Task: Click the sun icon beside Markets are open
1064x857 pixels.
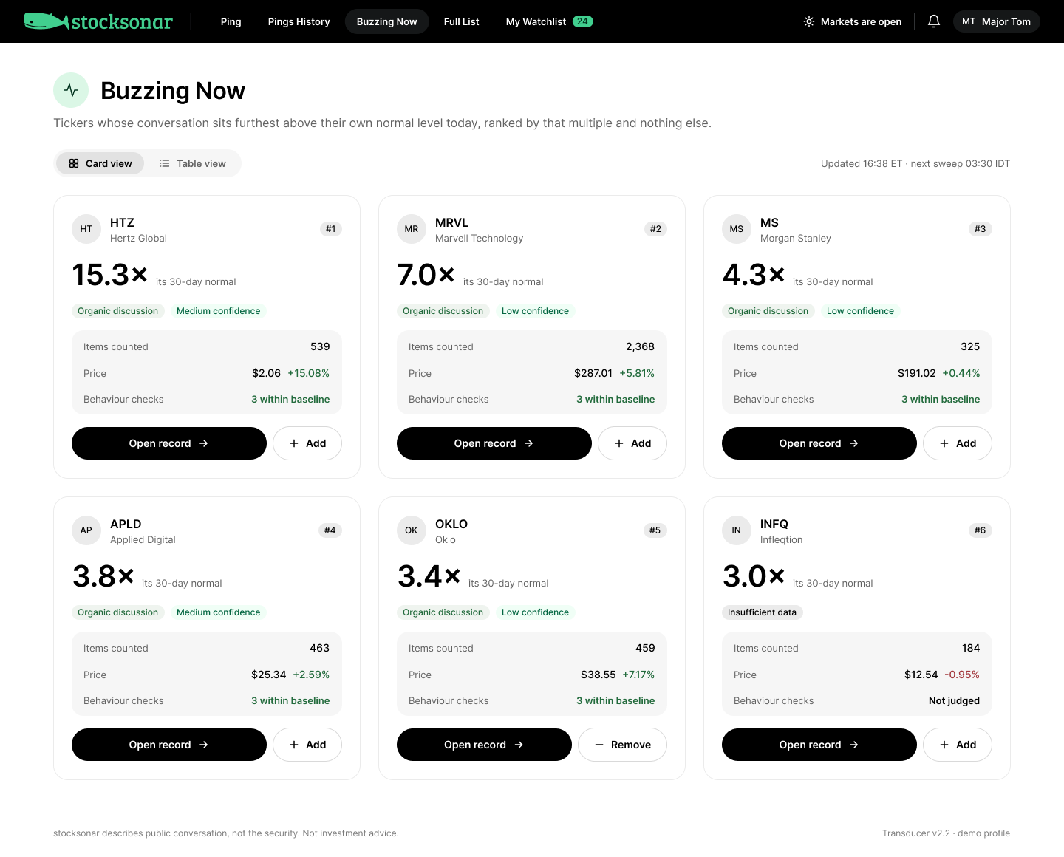Action: click(809, 21)
